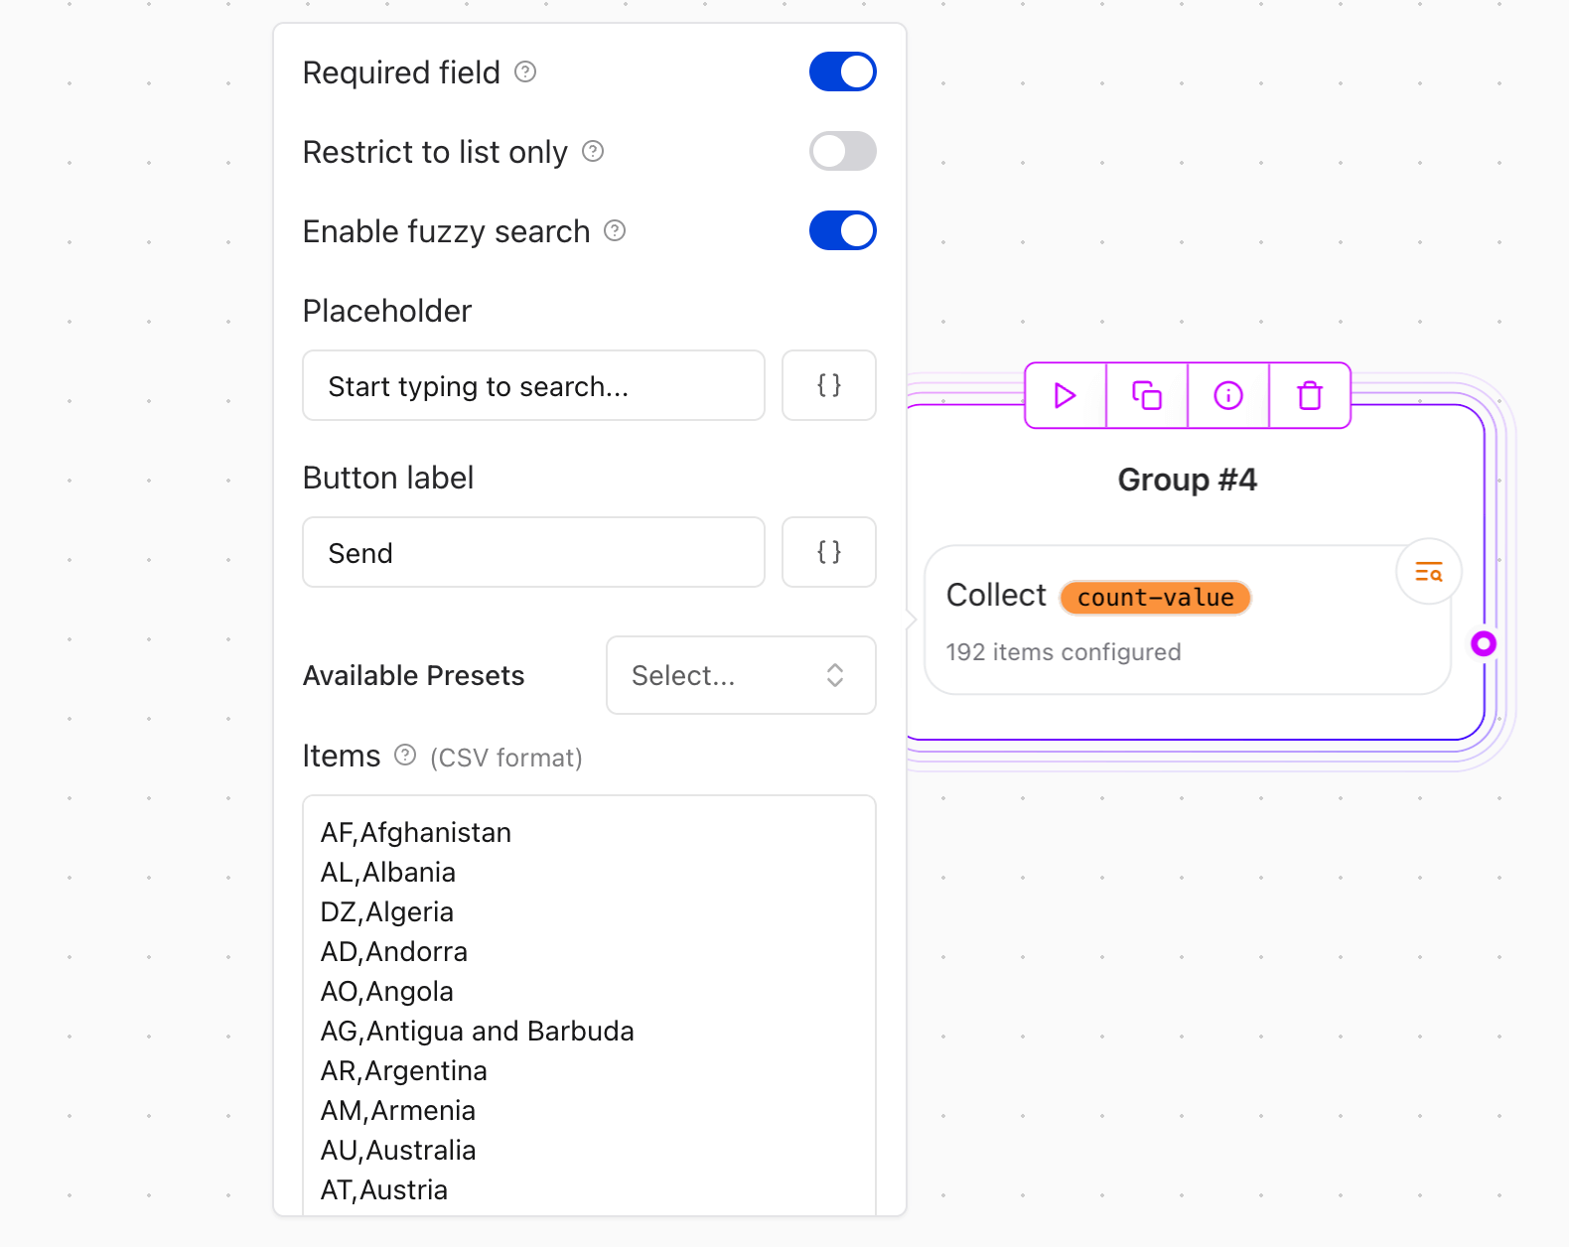
Task: Click the AG,Antigua and Barbuda line
Action: 478,1031
